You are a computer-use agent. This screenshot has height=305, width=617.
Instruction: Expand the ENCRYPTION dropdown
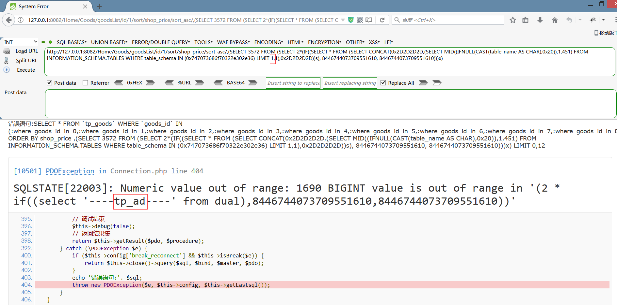click(324, 42)
